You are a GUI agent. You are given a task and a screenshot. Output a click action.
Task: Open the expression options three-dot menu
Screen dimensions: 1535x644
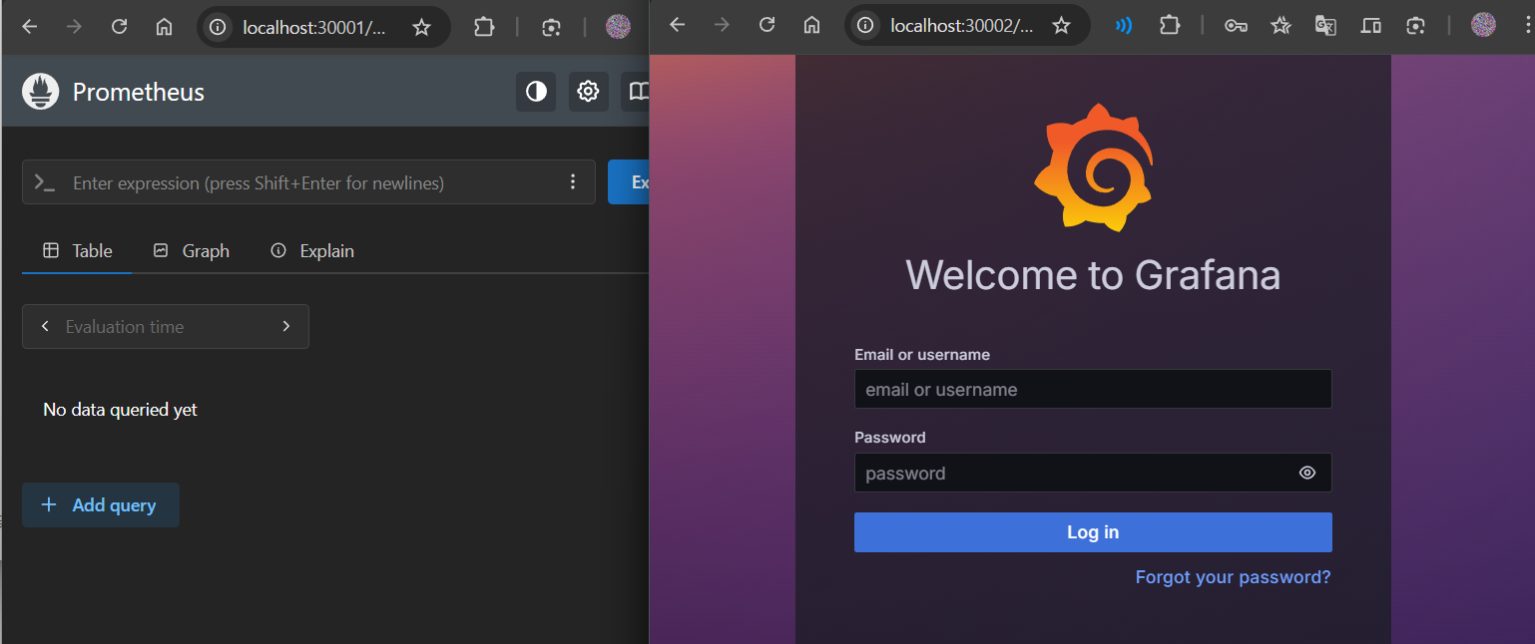[x=573, y=181]
